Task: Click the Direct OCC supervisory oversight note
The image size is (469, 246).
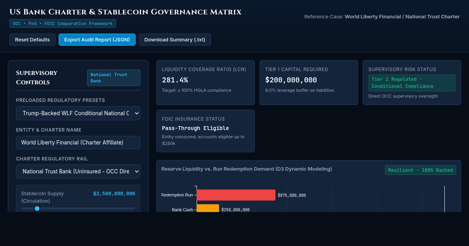Action: (x=403, y=96)
